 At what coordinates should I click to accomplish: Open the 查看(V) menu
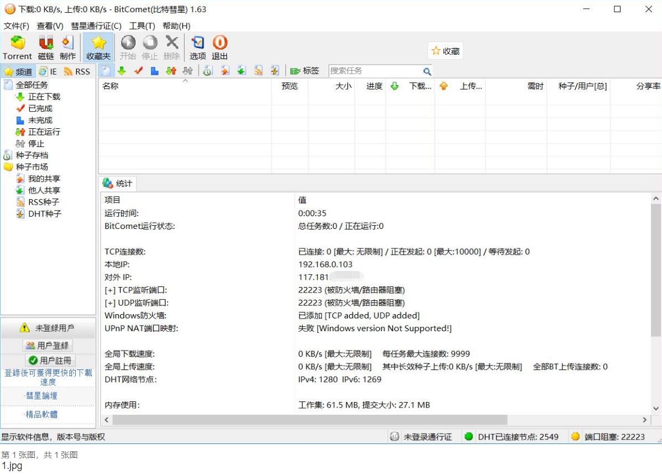[x=50, y=26]
